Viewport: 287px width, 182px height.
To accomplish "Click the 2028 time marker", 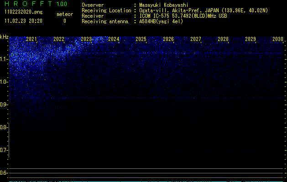I will coord(223,39).
